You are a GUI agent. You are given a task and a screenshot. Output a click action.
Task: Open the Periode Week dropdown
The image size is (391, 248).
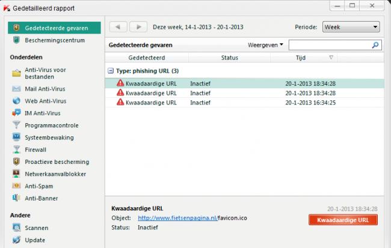coord(351,27)
